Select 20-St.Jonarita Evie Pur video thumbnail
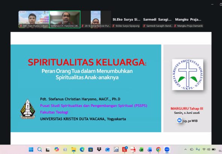The image size is (222, 154). click(x=96, y=20)
